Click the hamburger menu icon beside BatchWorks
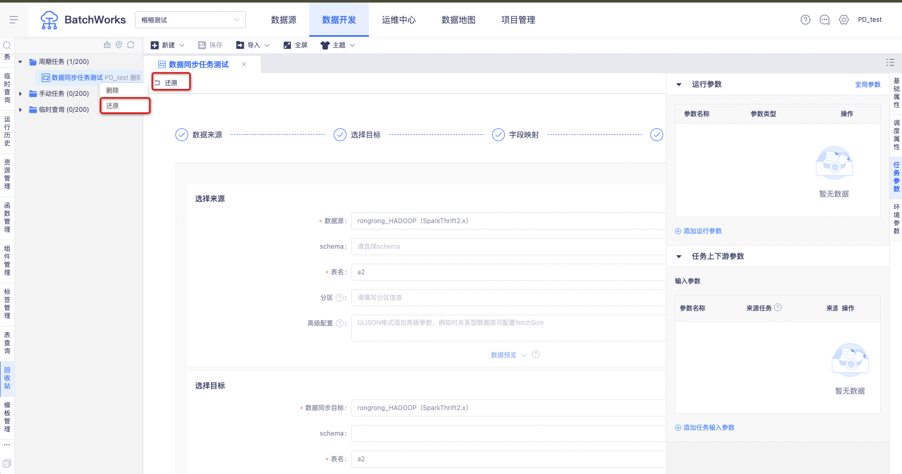This screenshot has height=474, width=902. pyautogui.click(x=14, y=20)
